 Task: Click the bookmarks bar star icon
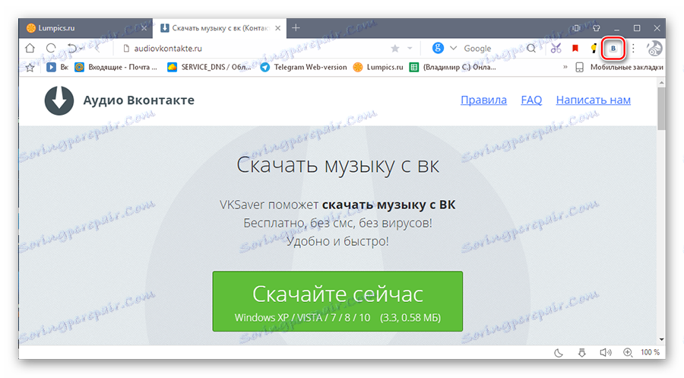pyautogui.click(x=30, y=67)
